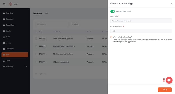
Task: Click the Users person icon in sidebar
Action: tap(4, 61)
